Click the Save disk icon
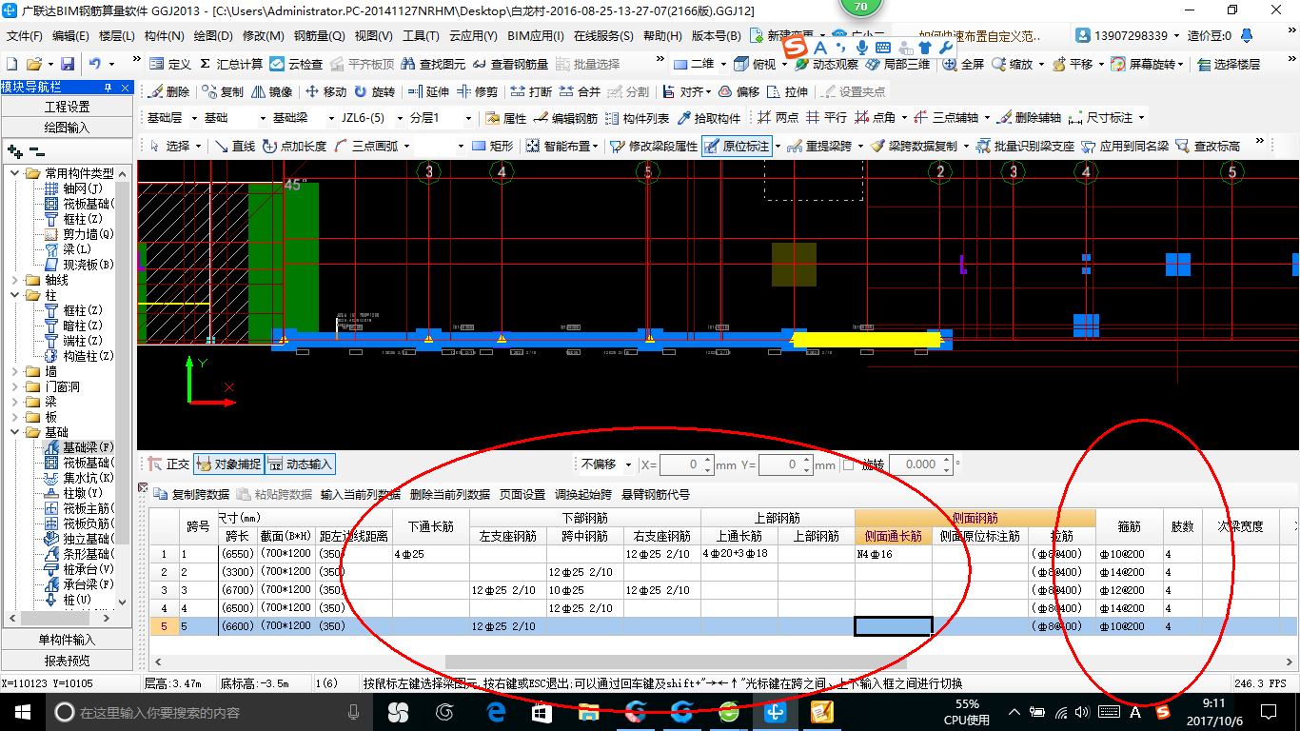This screenshot has width=1300, height=731. pyautogui.click(x=68, y=65)
